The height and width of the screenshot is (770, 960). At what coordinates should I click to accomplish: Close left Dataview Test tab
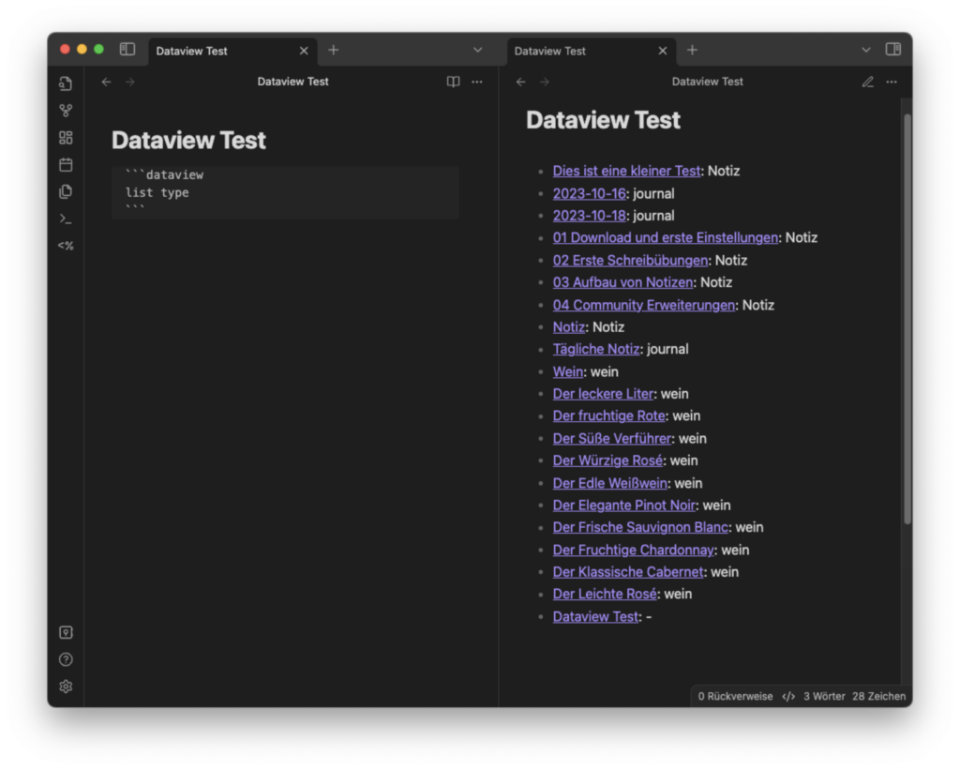304,51
